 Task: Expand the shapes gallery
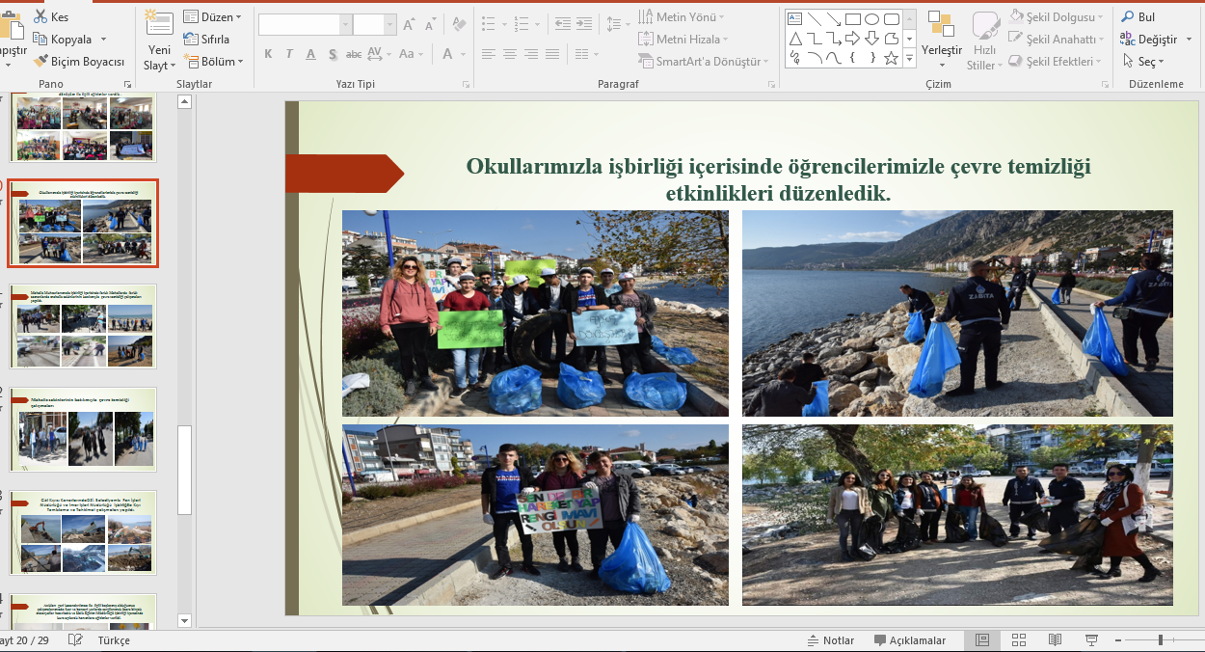point(909,59)
